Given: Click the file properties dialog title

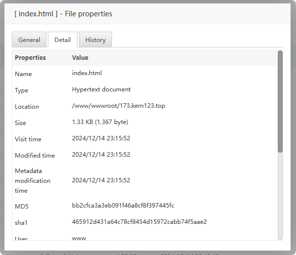Looking at the screenshot, I should pyautogui.click(x=63, y=14).
